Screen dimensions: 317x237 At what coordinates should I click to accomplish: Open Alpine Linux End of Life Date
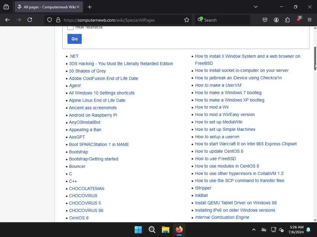click(97, 100)
